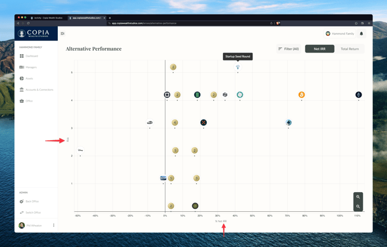Switch the chart to Net IRR

click(x=319, y=49)
